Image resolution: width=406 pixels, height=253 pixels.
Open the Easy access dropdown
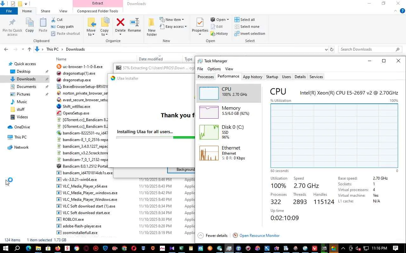click(x=173, y=27)
